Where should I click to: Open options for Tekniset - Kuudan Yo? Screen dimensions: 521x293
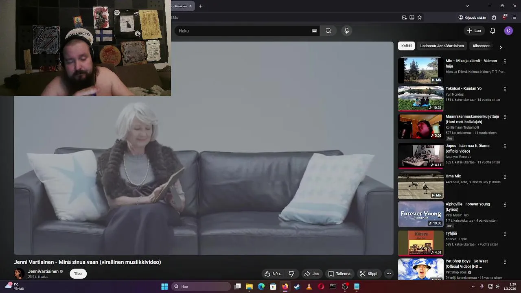coord(505,89)
